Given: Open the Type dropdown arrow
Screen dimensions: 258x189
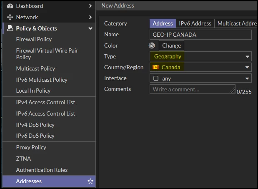Looking at the screenshot, I should [x=247, y=57].
